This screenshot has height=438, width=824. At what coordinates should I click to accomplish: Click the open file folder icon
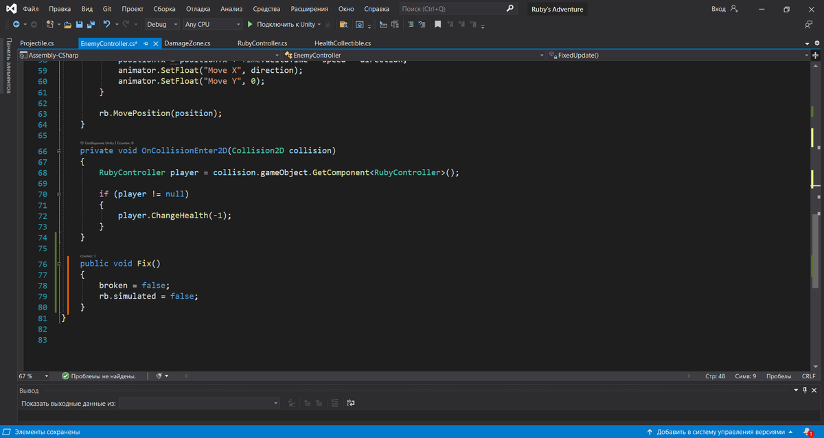pyautogui.click(x=67, y=24)
